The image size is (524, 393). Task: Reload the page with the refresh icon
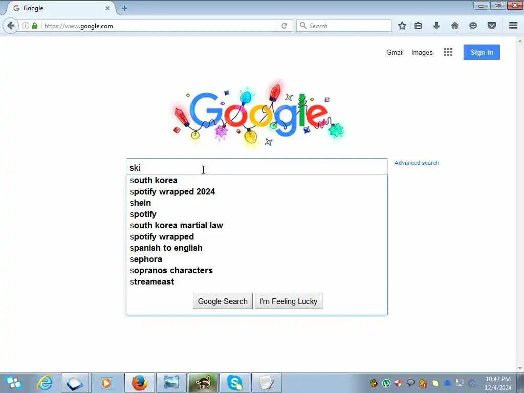tap(285, 26)
